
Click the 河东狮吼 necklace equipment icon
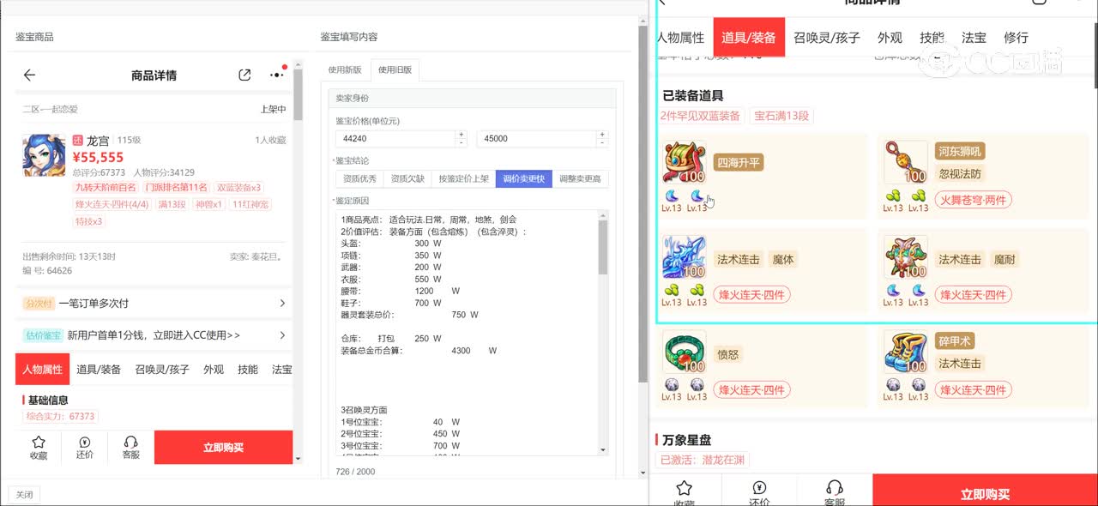tap(907, 163)
